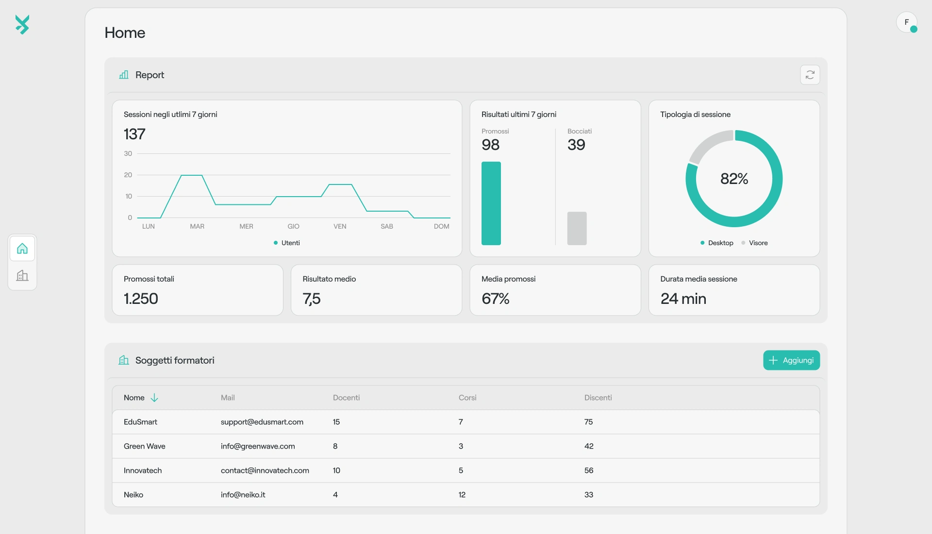Click the Promossi totali card value 1.250
The image size is (932, 534).
(x=141, y=299)
